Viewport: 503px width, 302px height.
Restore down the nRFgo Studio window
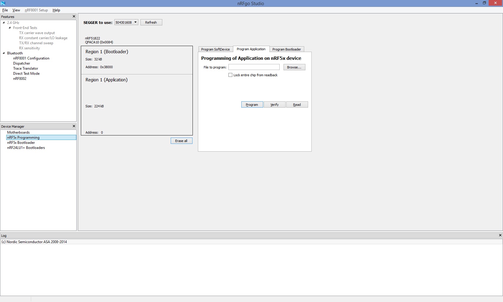tap(484, 3)
